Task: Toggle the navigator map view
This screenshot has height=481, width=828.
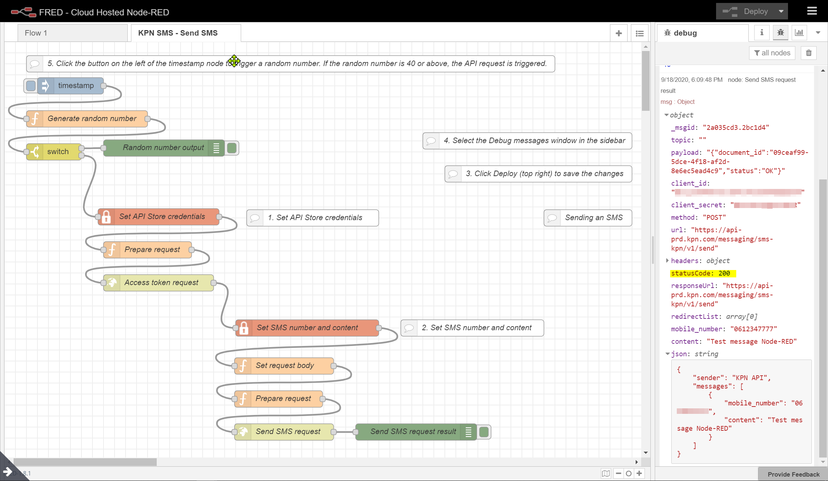Action: click(606, 474)
